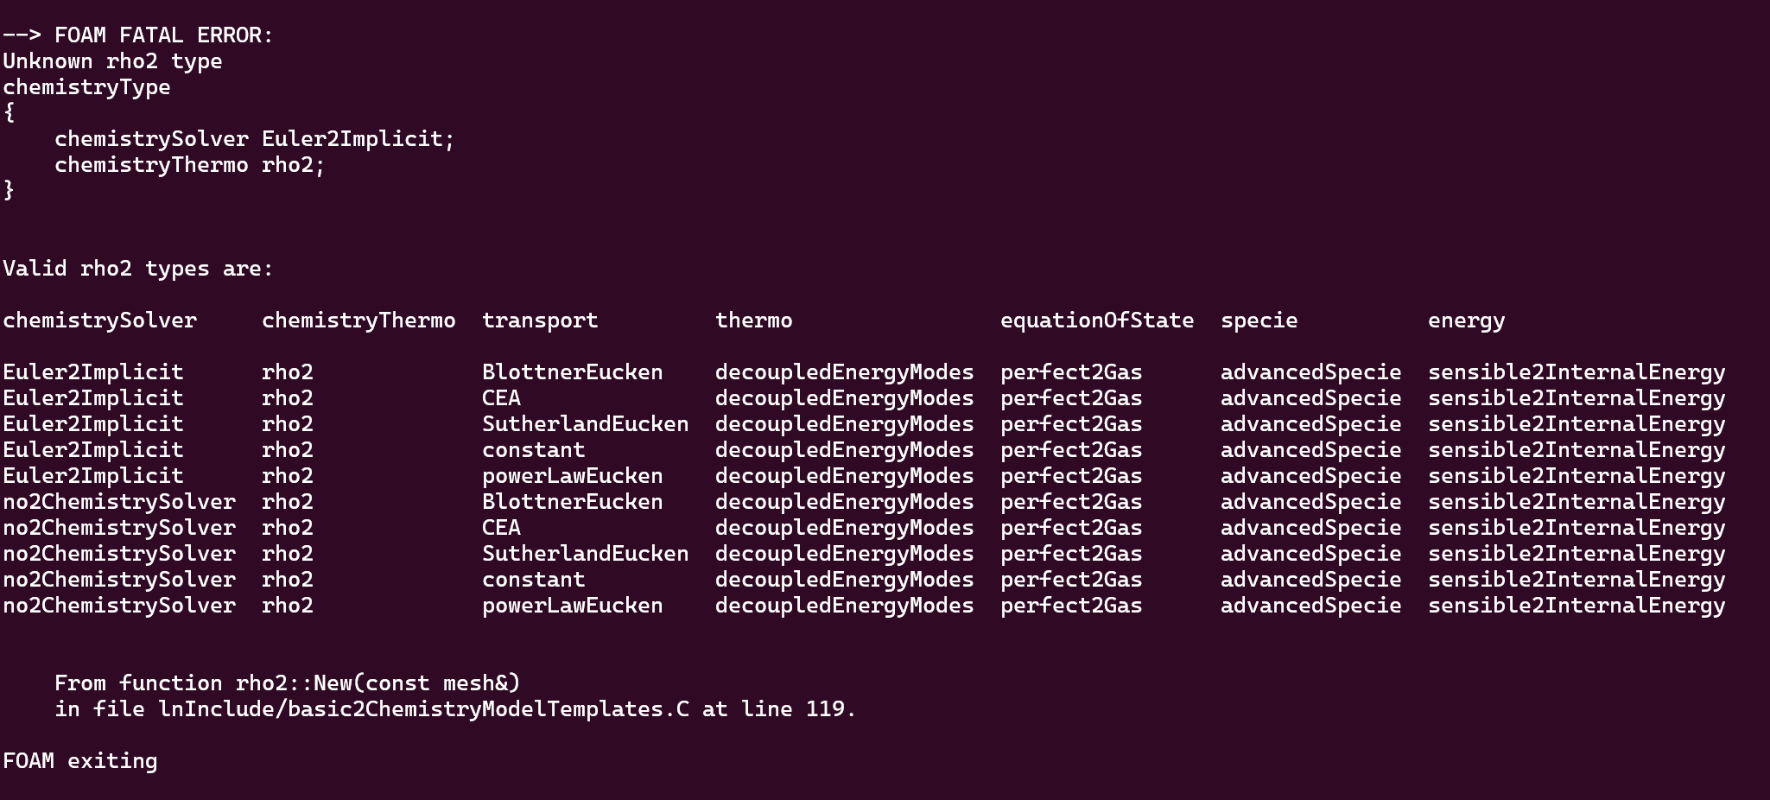Click 'SutherlandEucken' in the no2ChemistrySolver row
The width and height of the screenshot is (1770, 800).
tap(585, 554)
